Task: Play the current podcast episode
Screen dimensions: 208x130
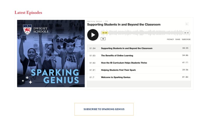Action: [93, 35]
